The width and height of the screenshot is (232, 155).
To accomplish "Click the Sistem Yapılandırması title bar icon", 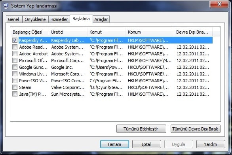I will click(x=6, y=6).
